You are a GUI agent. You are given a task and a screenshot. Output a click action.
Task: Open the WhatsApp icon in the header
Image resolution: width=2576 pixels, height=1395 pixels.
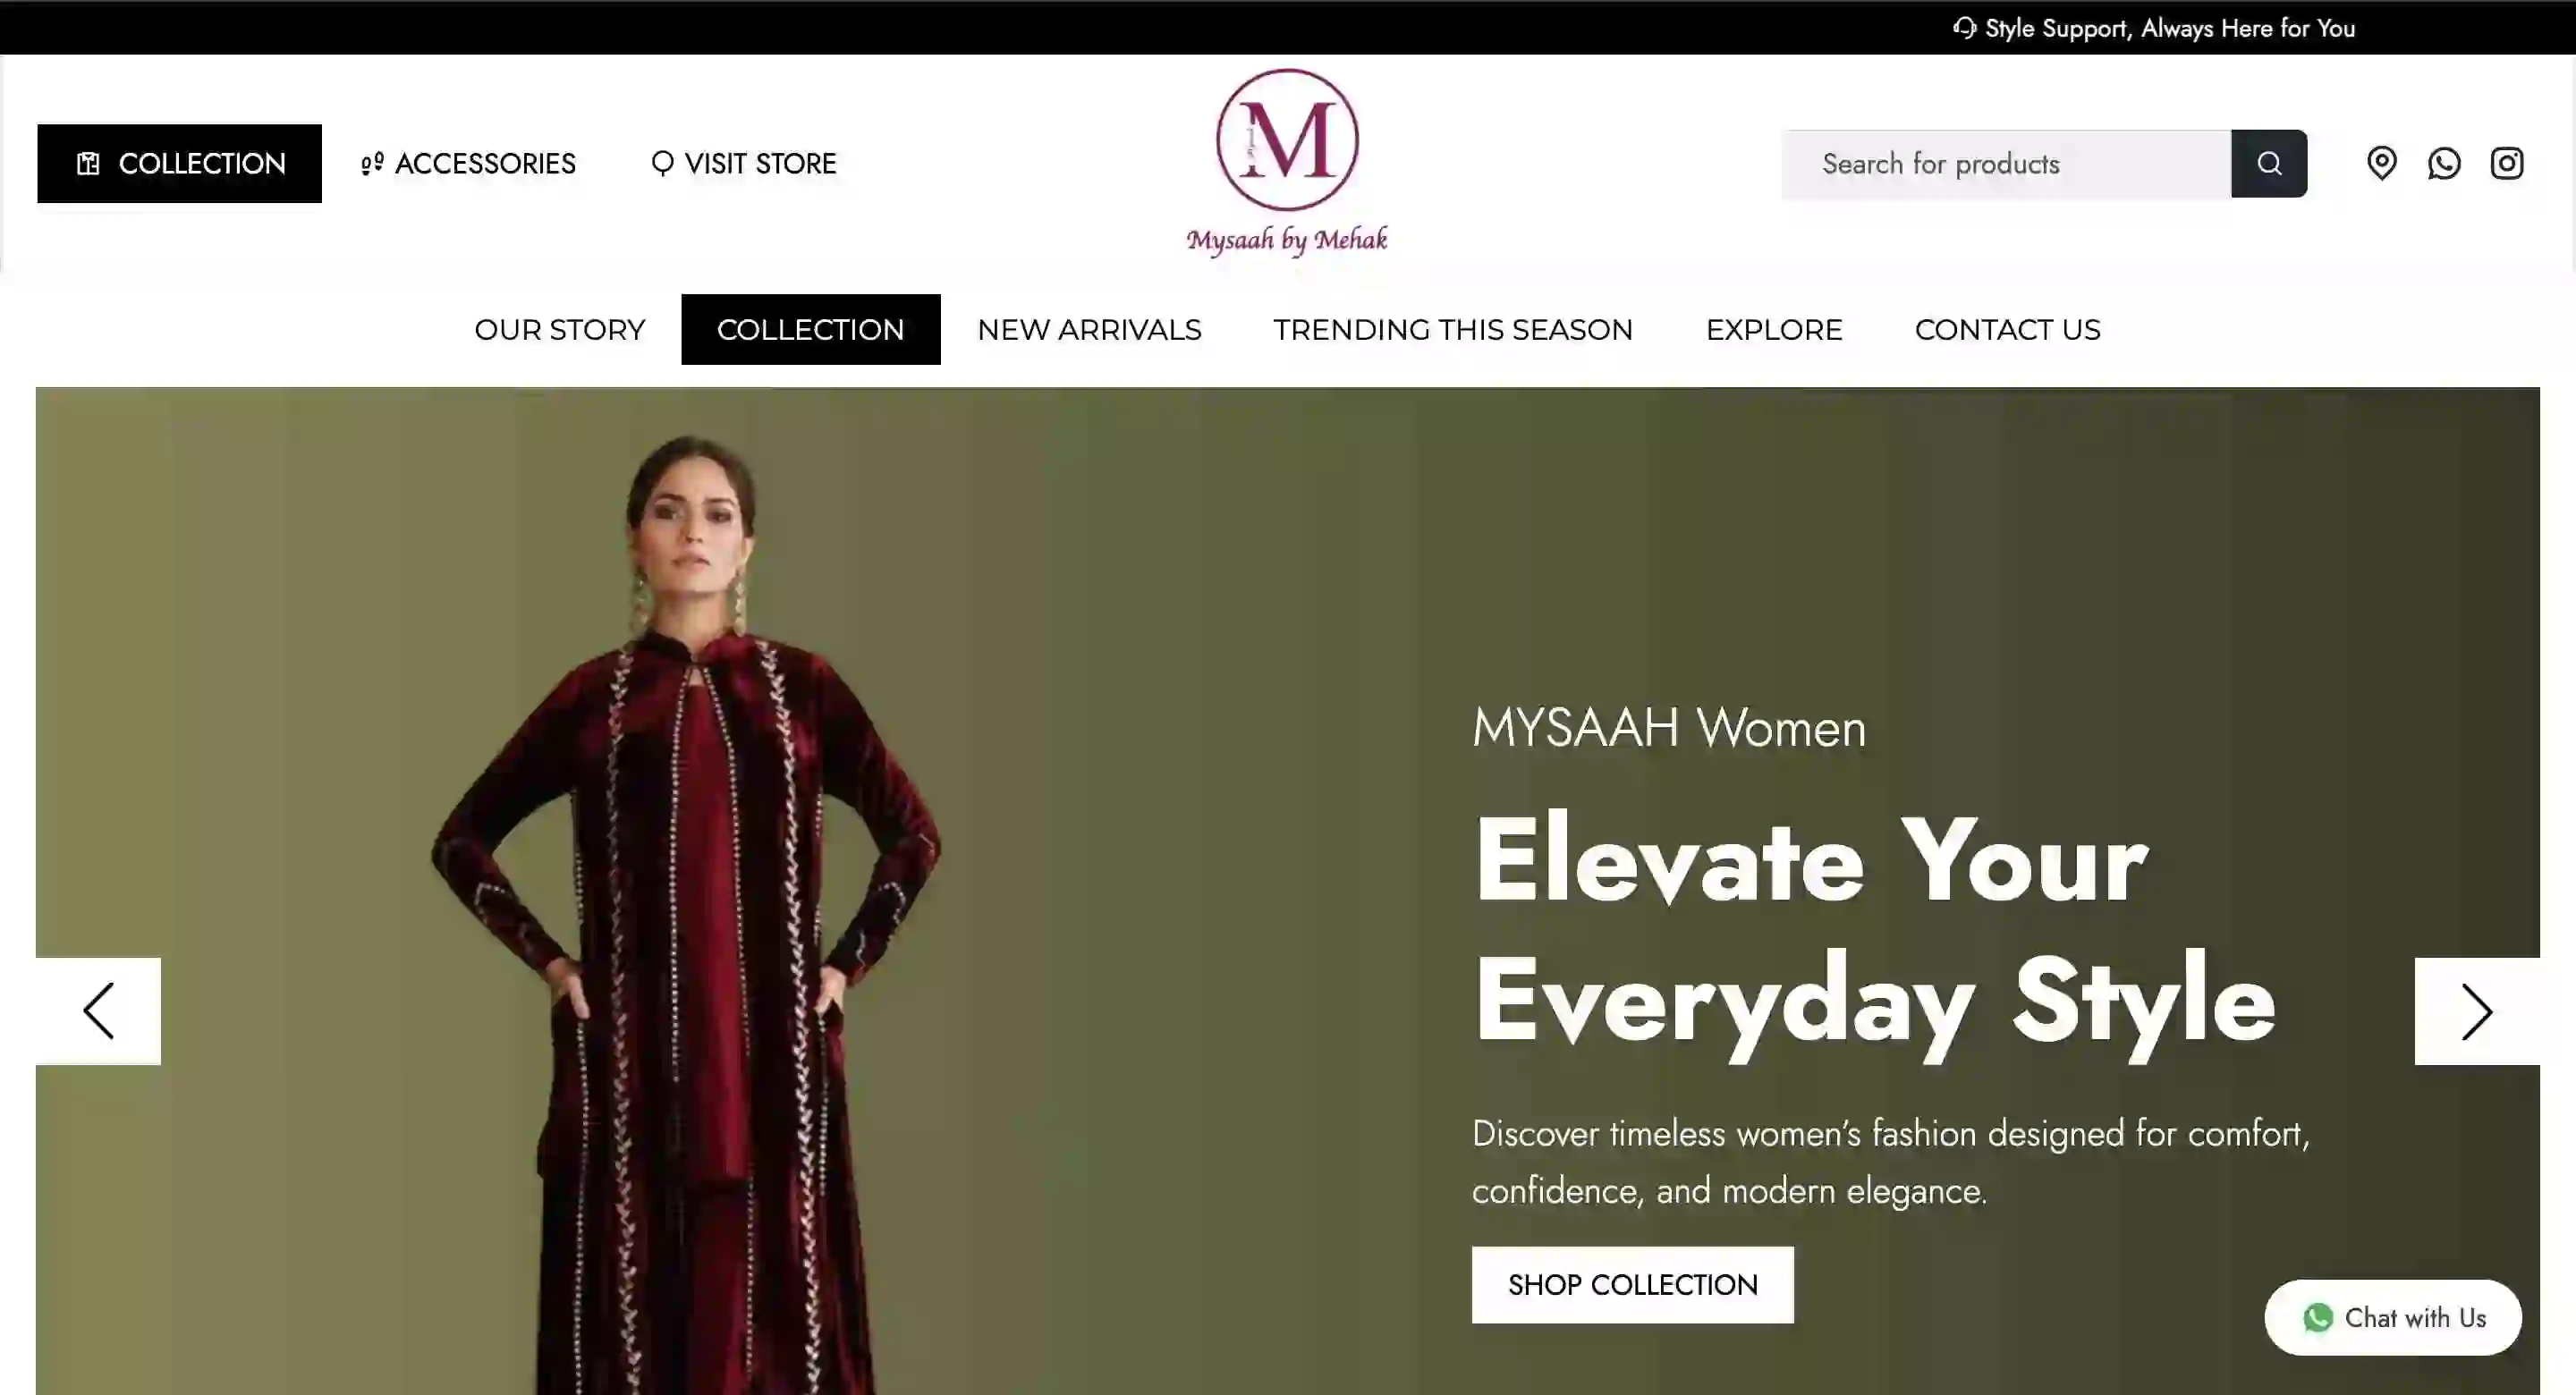pos(2444,163)
